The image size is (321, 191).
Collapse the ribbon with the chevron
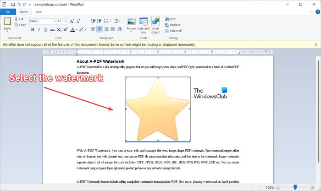[312, 12]
